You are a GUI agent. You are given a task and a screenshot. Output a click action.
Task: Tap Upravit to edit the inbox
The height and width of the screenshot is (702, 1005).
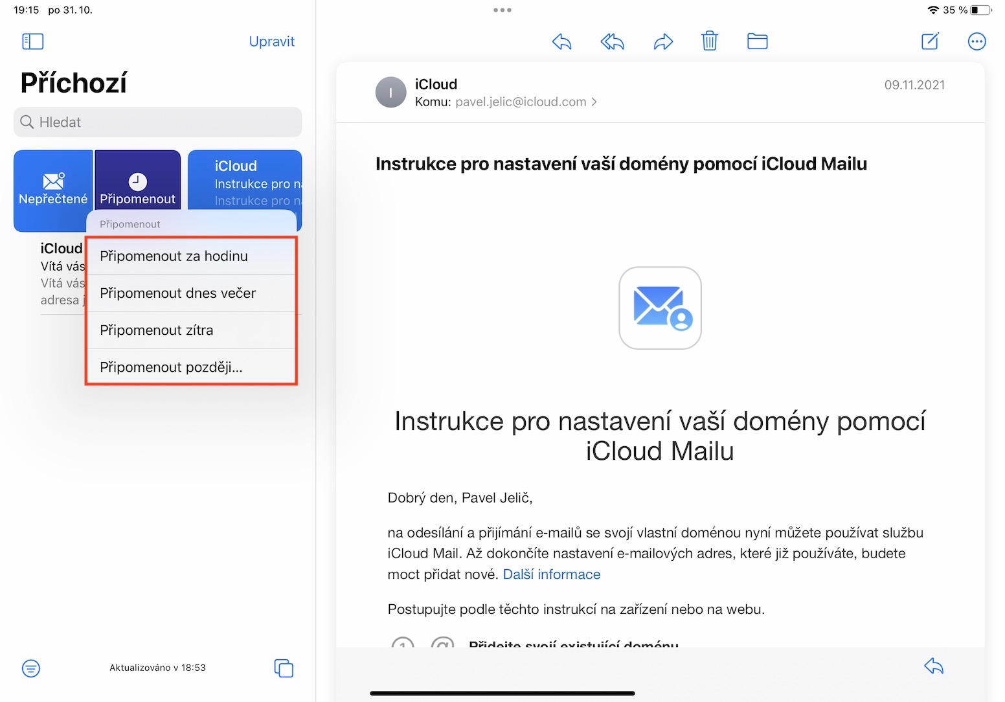[271, 41]
